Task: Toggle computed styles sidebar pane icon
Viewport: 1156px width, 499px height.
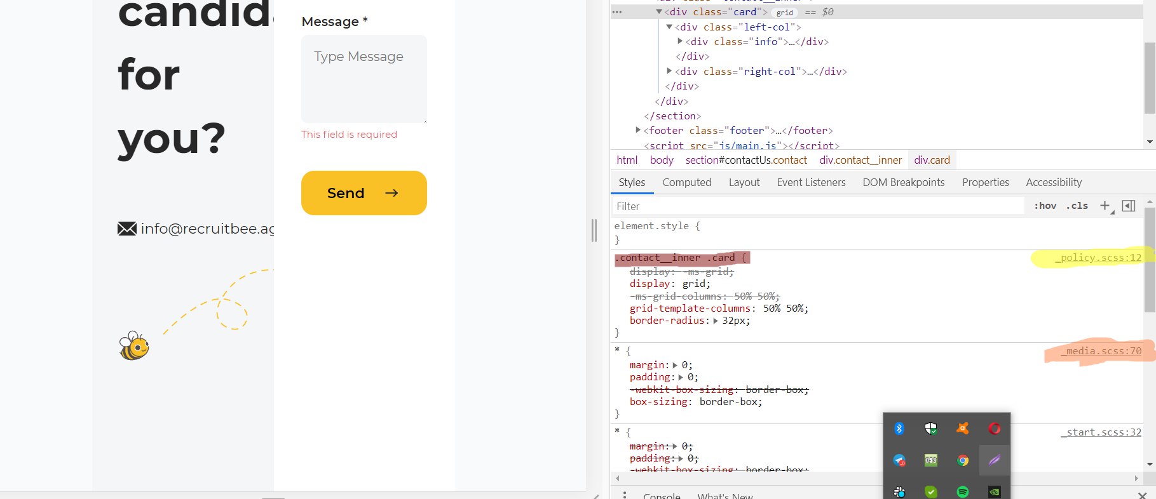Action: 1129,206
